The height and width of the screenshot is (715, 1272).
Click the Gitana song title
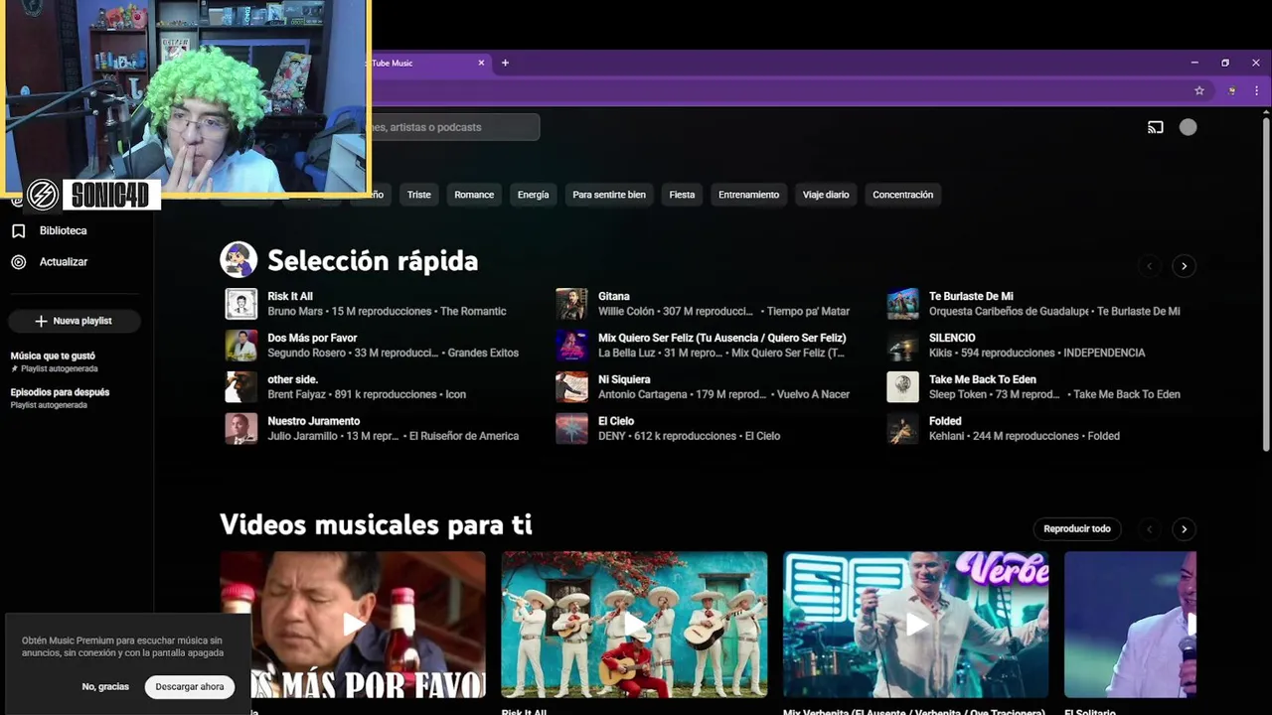pos(614,296)
